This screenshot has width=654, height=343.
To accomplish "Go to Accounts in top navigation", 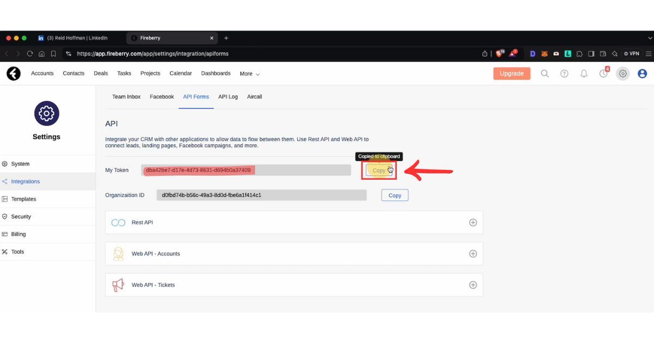I will click(43, 73).
